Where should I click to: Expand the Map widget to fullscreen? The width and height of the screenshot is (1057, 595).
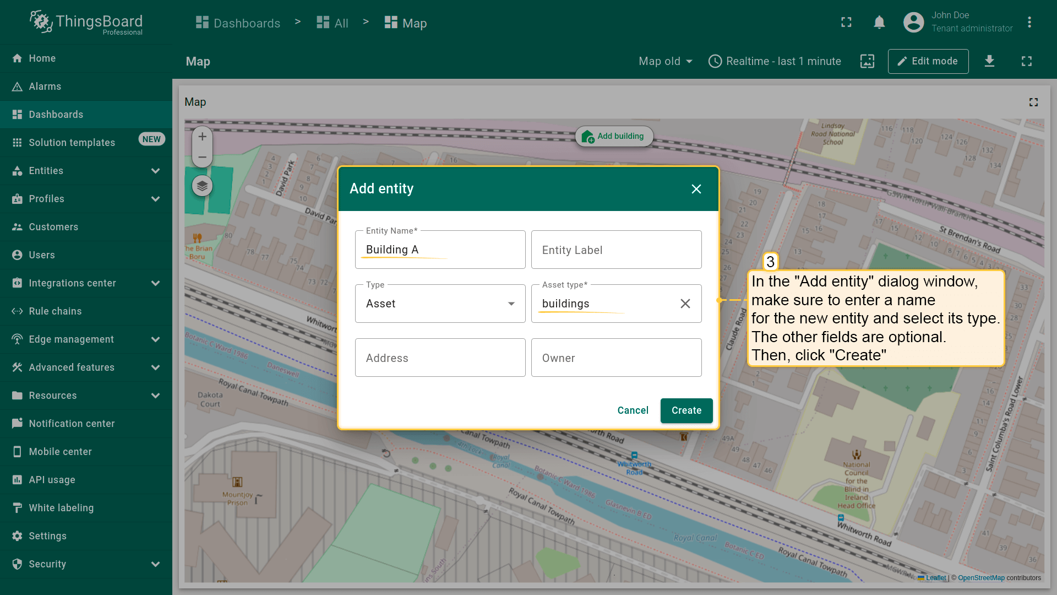(x=1033, y=102)
